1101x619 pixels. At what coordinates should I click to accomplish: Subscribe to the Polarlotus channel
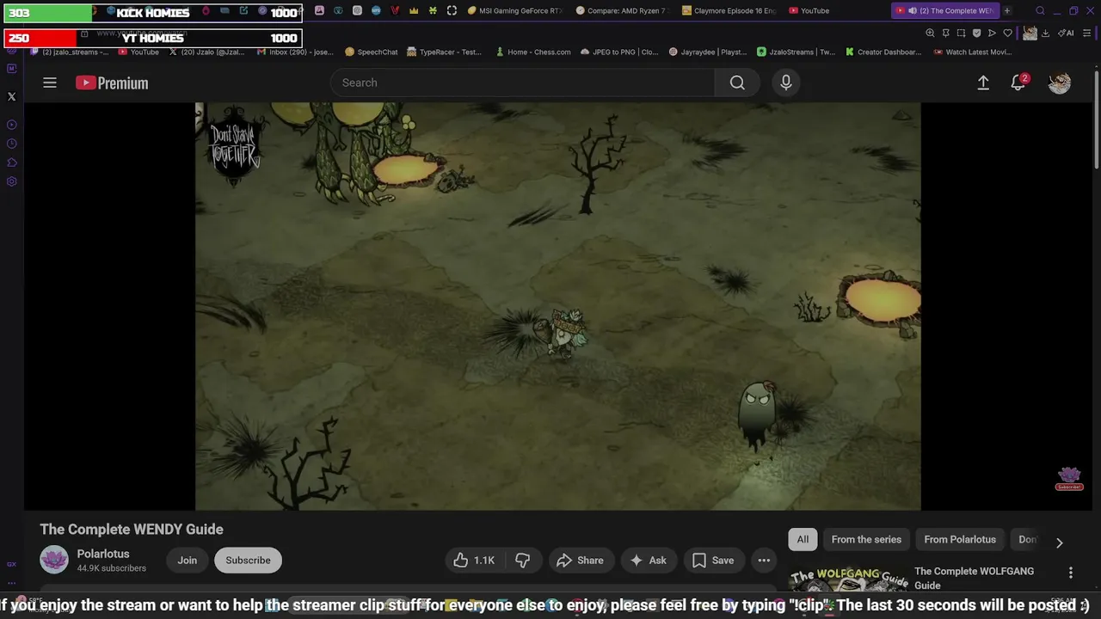click(x=248, y=561)
